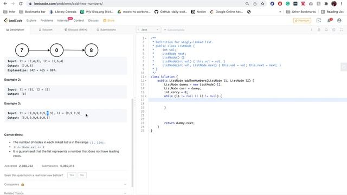347x195 pixels.
Task: Go back using the browser back arrow
Action: tap(5, 4)
